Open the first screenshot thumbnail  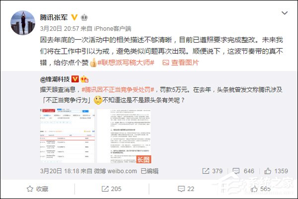pos(67,136)
